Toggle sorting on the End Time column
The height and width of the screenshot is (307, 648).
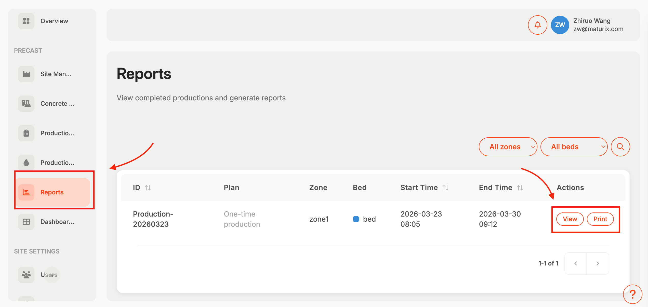(520, 188)
